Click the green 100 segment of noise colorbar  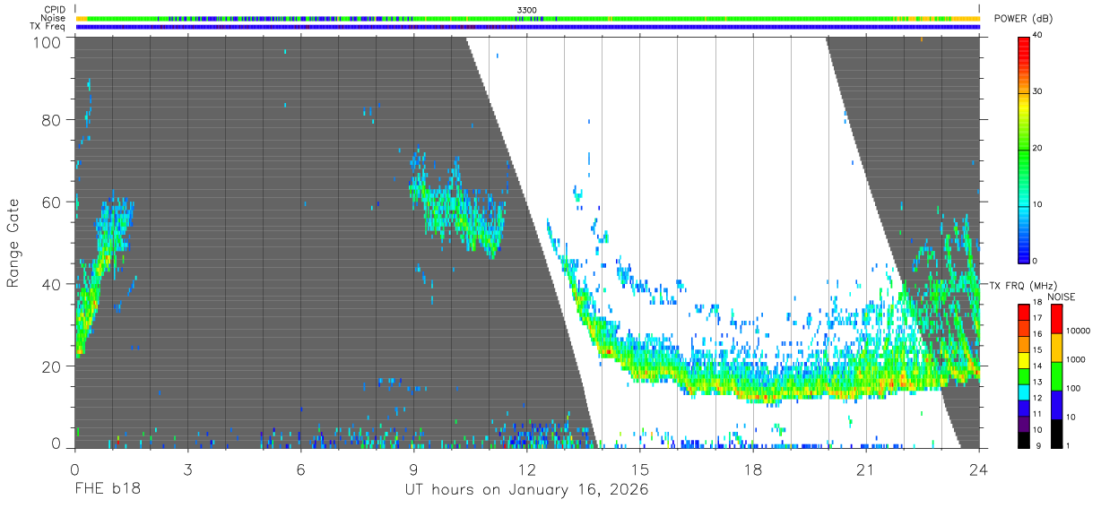click(1055, 375)
